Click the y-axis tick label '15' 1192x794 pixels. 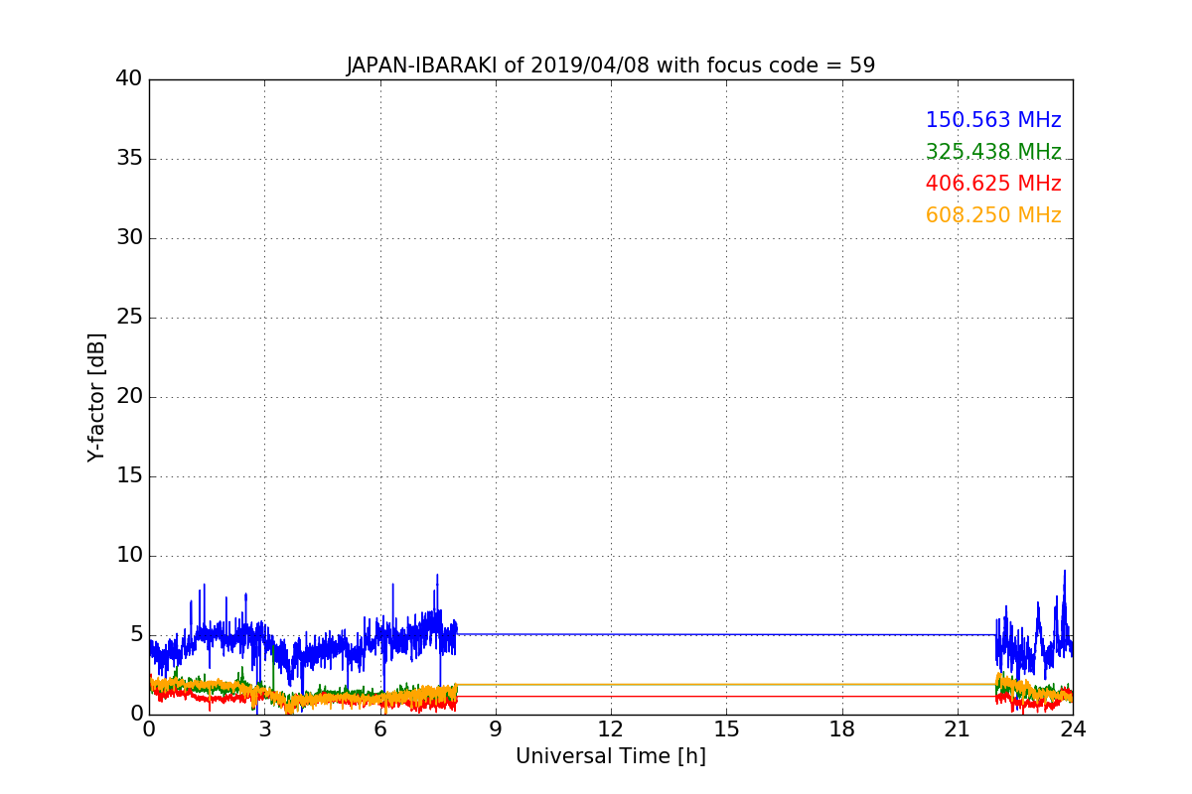[x=129, y=475]
